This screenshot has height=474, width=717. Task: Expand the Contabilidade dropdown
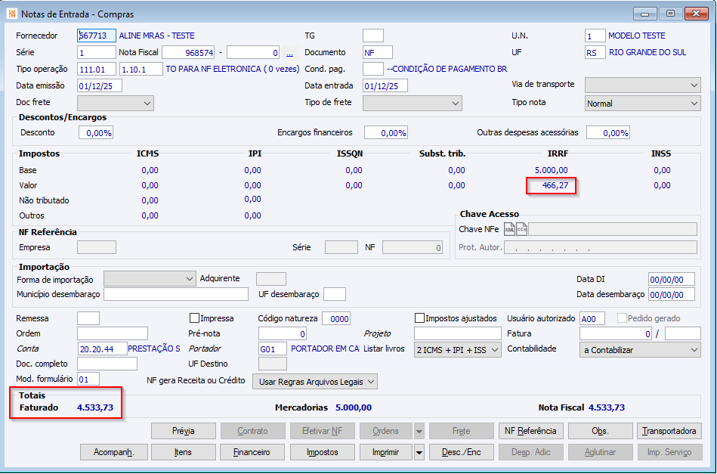pos(640,349)
